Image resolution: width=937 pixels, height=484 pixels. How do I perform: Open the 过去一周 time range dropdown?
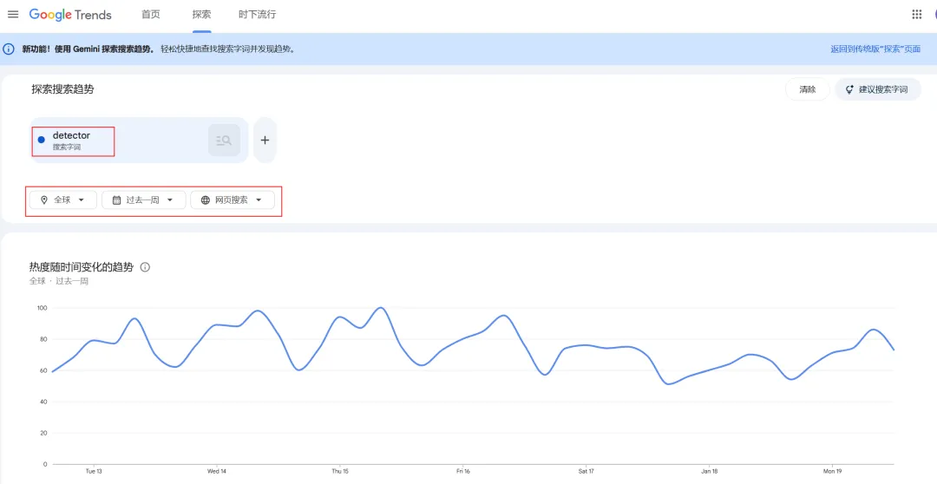(143, 200)
